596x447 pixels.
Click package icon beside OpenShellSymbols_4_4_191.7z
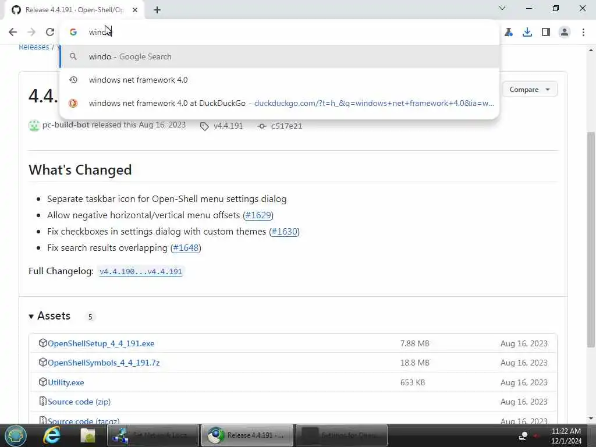click(42, 362)
